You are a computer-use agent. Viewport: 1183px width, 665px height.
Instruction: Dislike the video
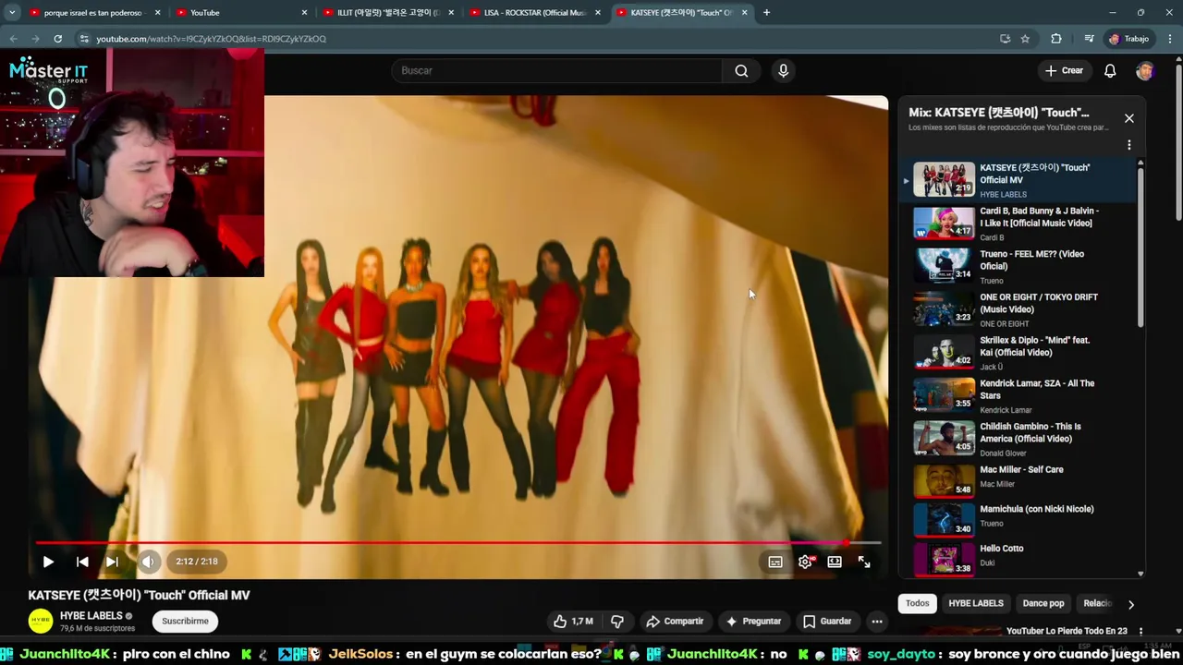pos(617,622)
